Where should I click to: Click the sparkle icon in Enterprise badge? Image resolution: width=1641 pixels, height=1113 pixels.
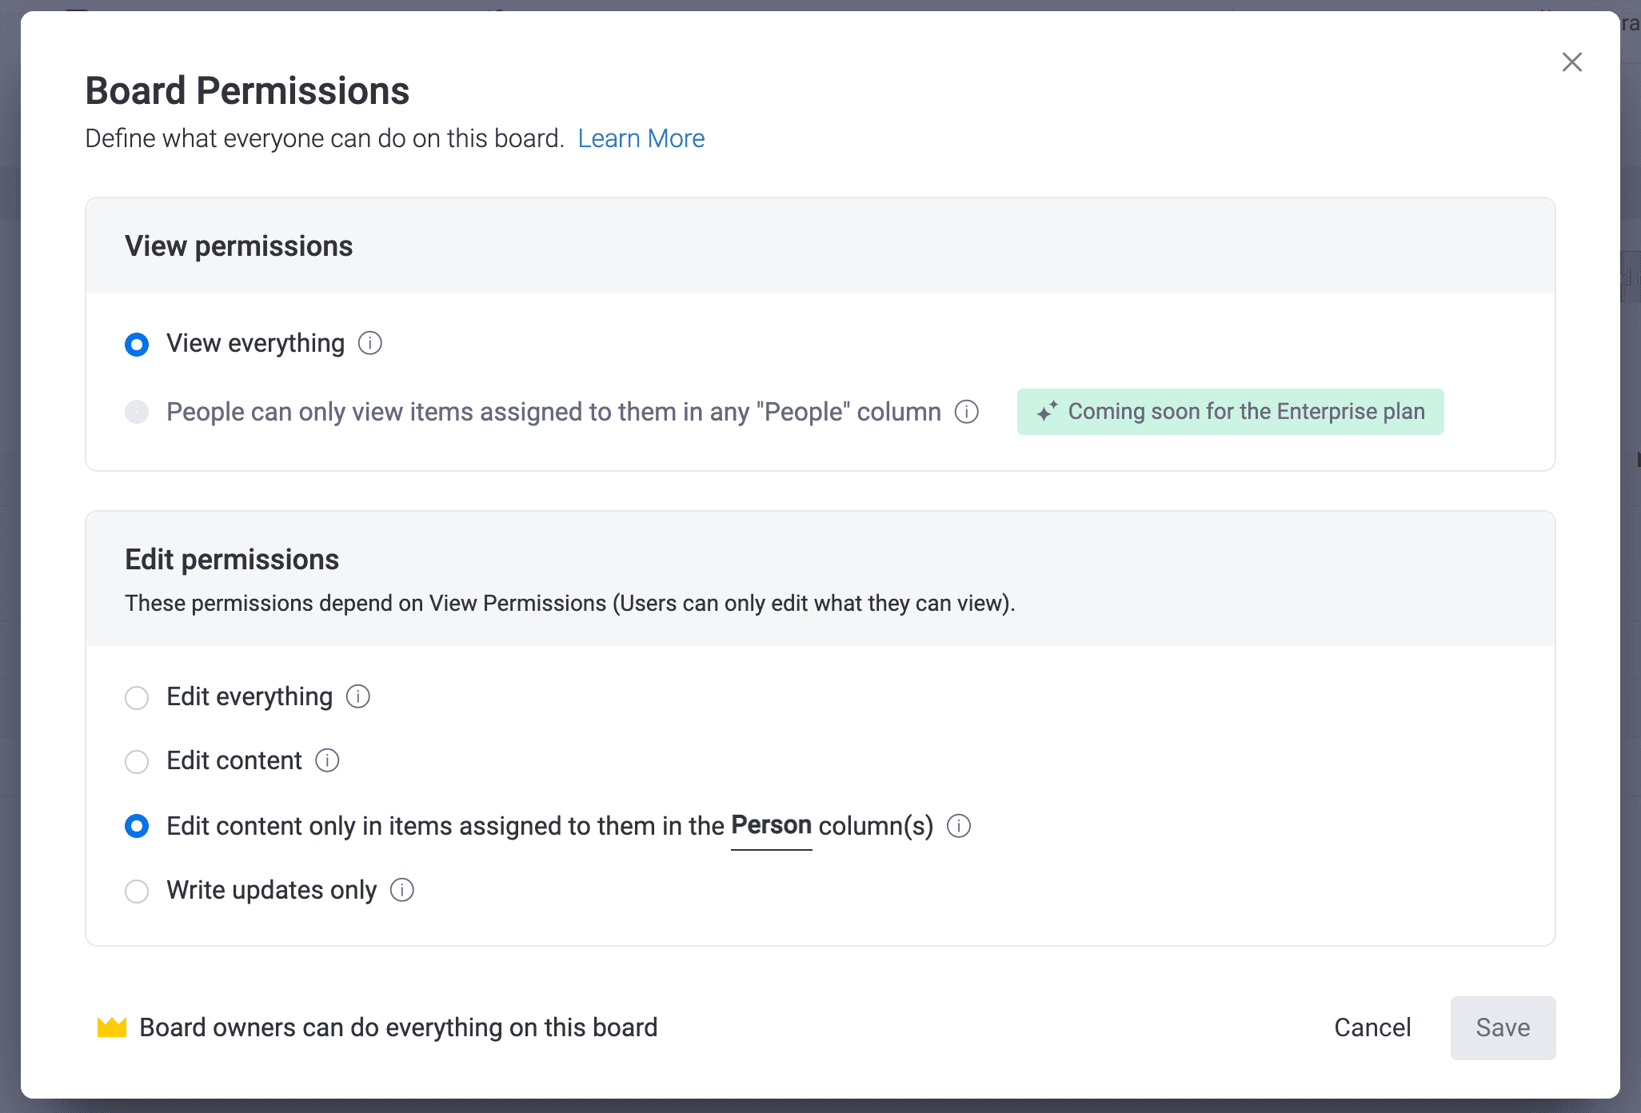1047,412
